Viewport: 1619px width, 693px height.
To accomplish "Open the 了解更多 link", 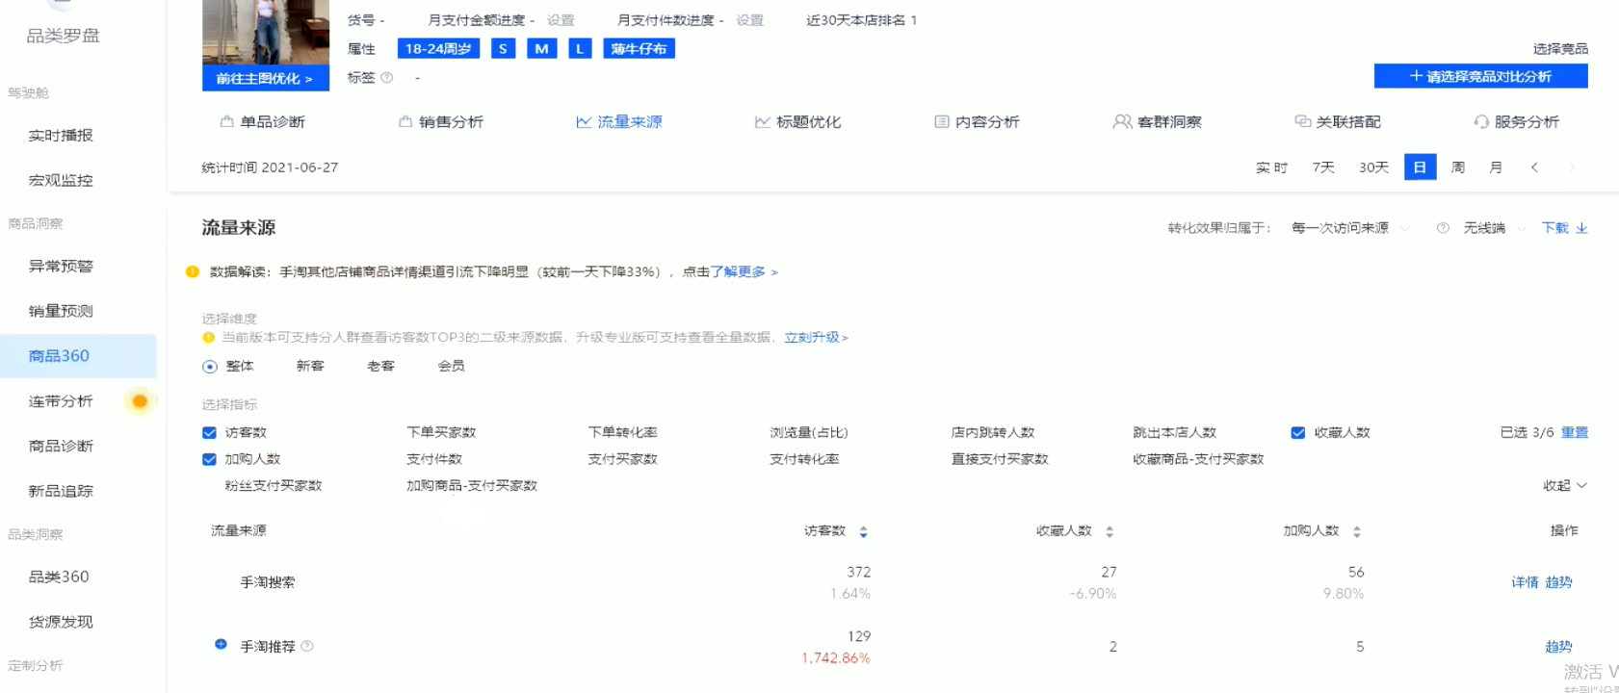I will click(744, 272).
